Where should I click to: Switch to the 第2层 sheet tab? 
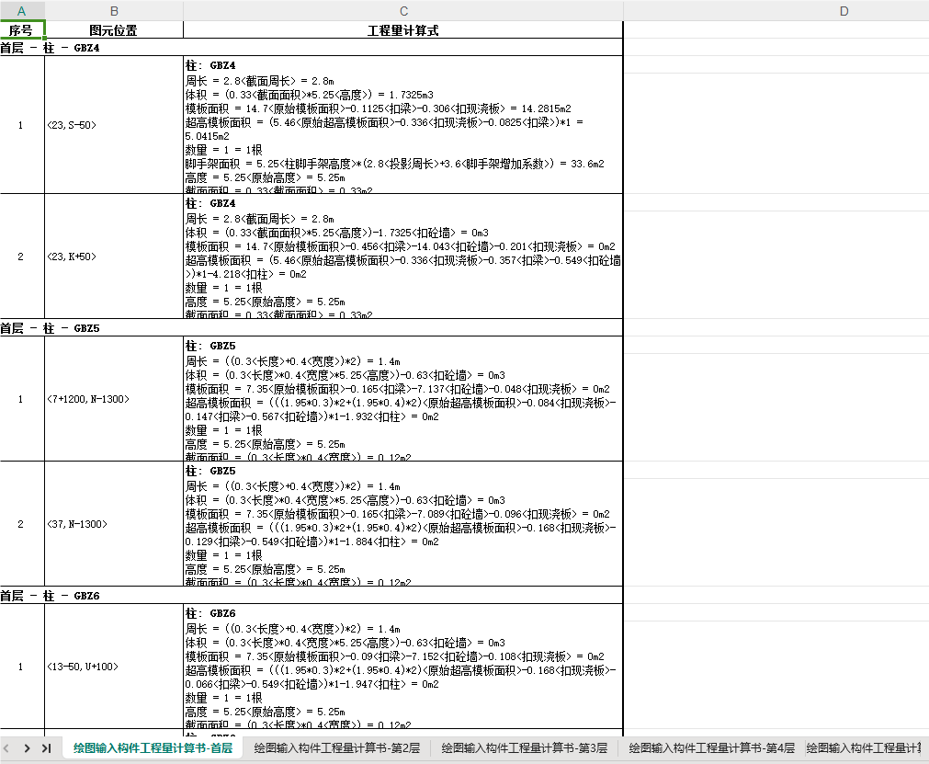pyautogui.click(x=337, y=748)
